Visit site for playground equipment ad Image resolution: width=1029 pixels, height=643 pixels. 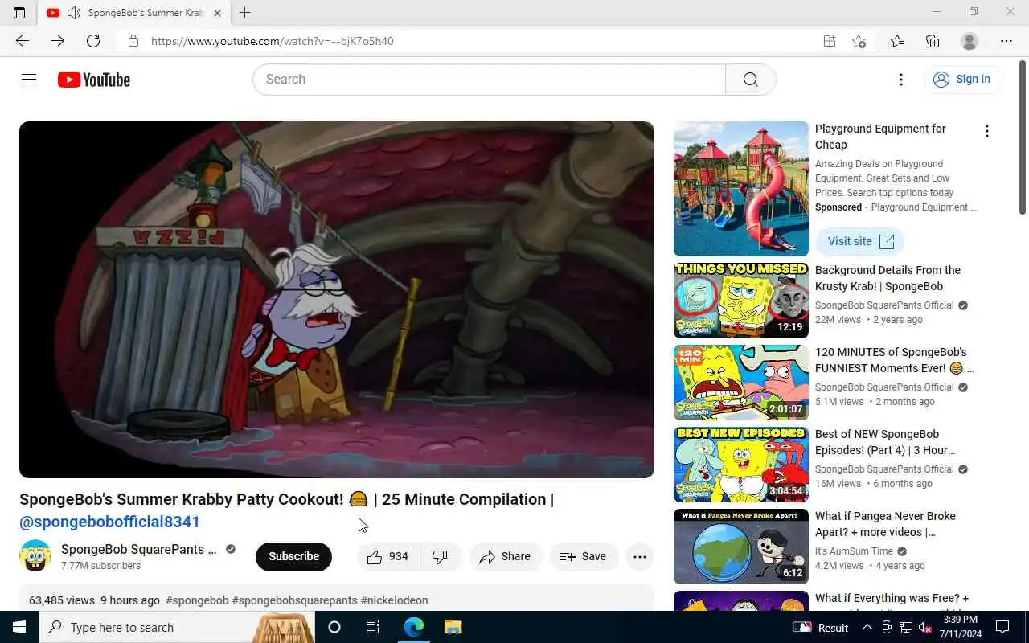pos(860,241)
